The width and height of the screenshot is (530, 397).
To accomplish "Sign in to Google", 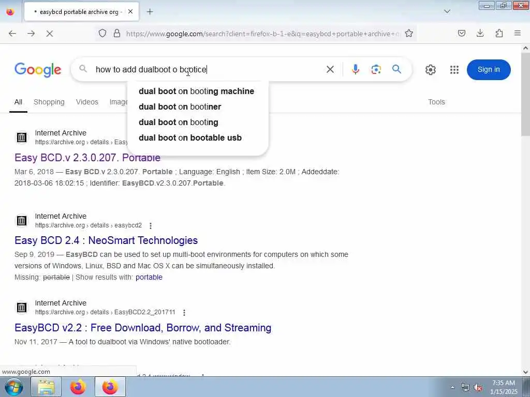I will (489, 70).
